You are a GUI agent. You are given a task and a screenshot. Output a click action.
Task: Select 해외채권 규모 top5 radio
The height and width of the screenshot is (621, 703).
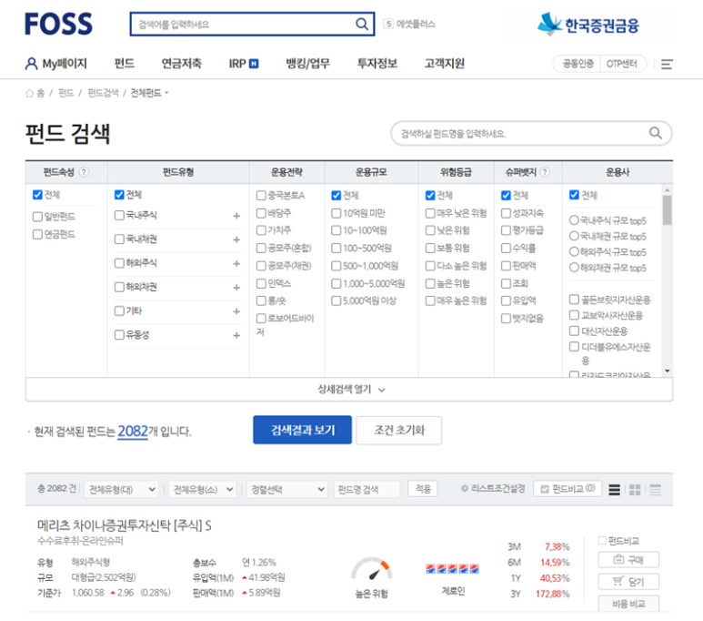tap(574, 268)
